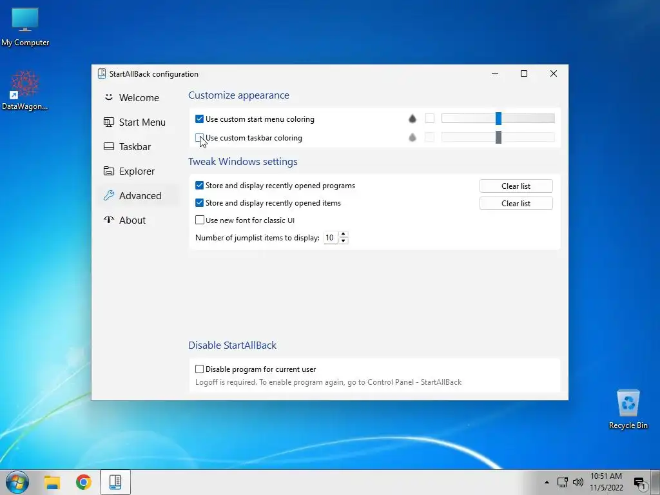
Task: Launch Chrome from the taskbar
Action: pyautogui.click(x=84, y=482)
